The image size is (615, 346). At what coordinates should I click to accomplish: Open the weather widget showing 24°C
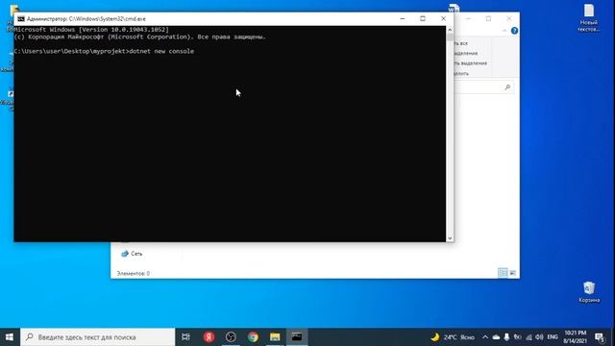(453, 337)
